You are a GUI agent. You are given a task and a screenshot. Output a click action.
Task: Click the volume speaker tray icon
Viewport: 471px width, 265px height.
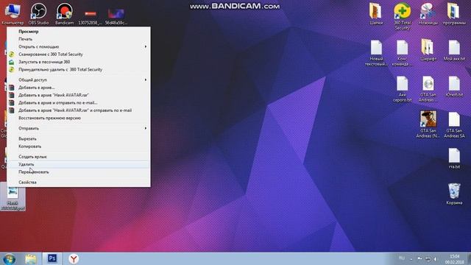pyautogui.click(x=435, y=259)
